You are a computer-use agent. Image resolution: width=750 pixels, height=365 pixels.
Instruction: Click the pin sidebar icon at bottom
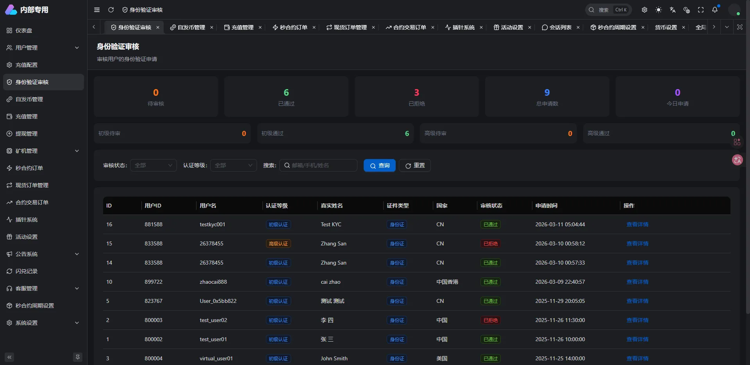(78, 357)
